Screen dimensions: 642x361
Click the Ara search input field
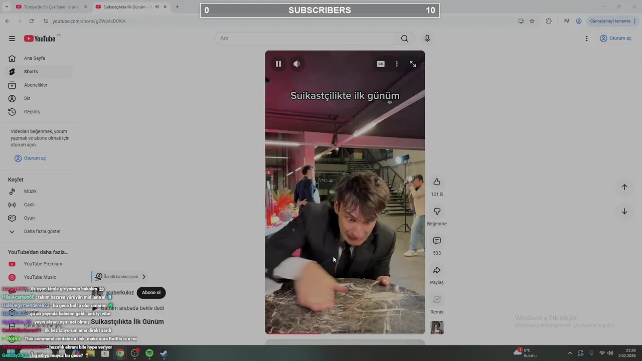pyautogui.click(x=304, y=39)
